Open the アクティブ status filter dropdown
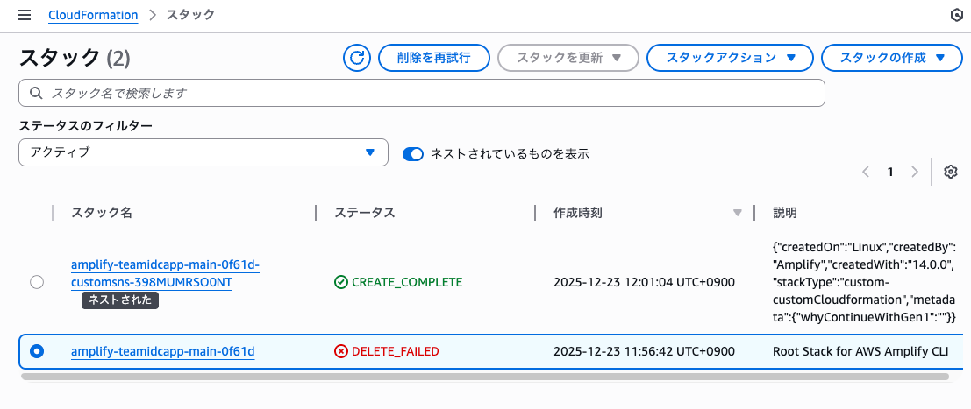 pos(203,152)
